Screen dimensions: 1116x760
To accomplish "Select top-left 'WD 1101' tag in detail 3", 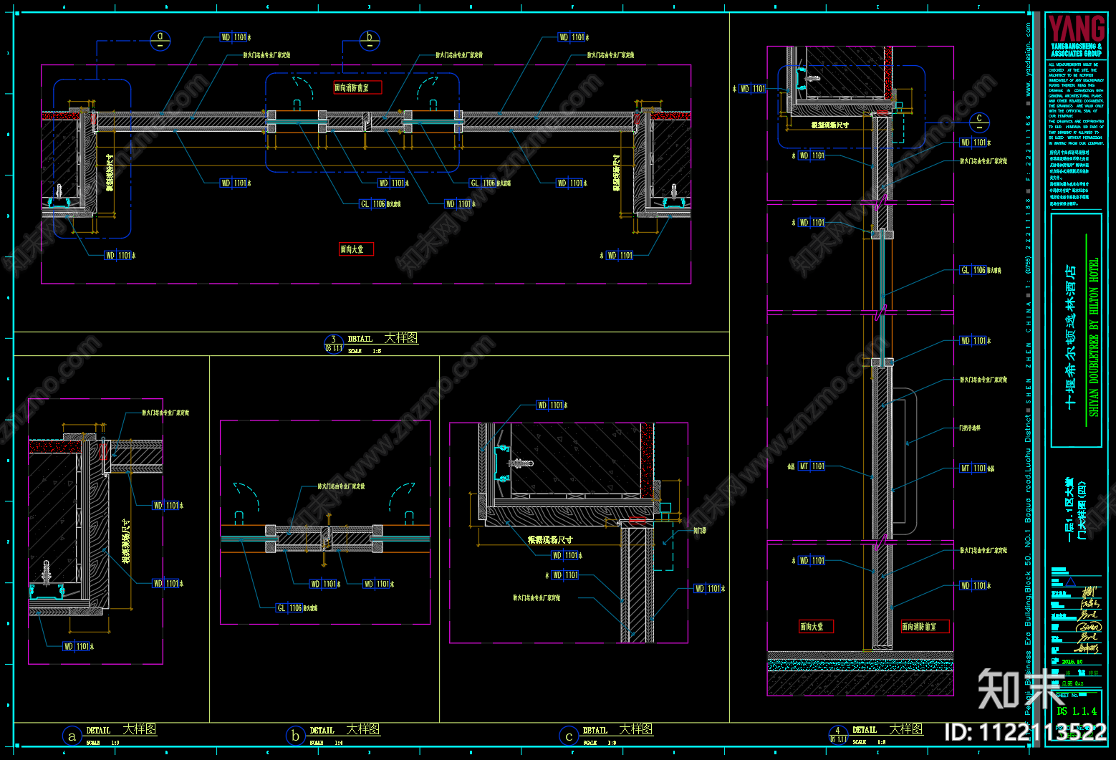I will pyautogui.click(x=234, y=37).
